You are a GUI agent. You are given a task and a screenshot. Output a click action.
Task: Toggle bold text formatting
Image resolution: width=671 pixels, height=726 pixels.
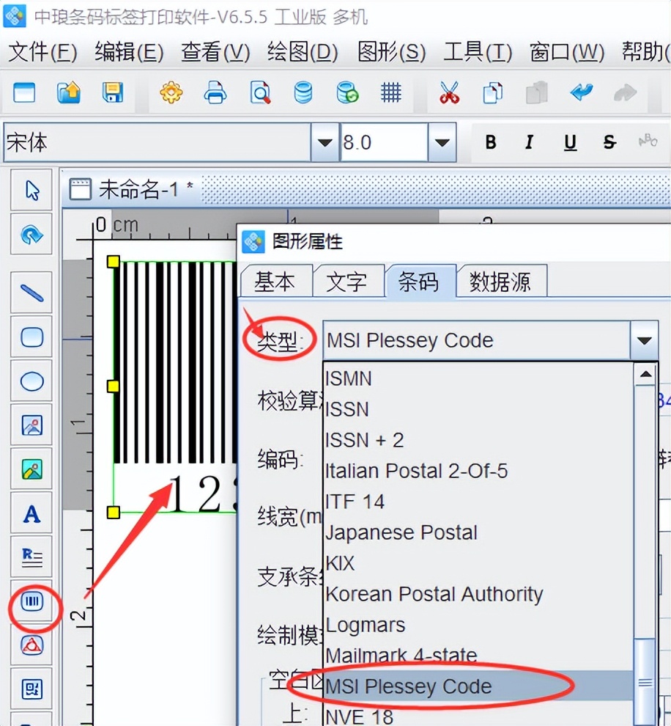pyautogui.click(x=490, y=143)
